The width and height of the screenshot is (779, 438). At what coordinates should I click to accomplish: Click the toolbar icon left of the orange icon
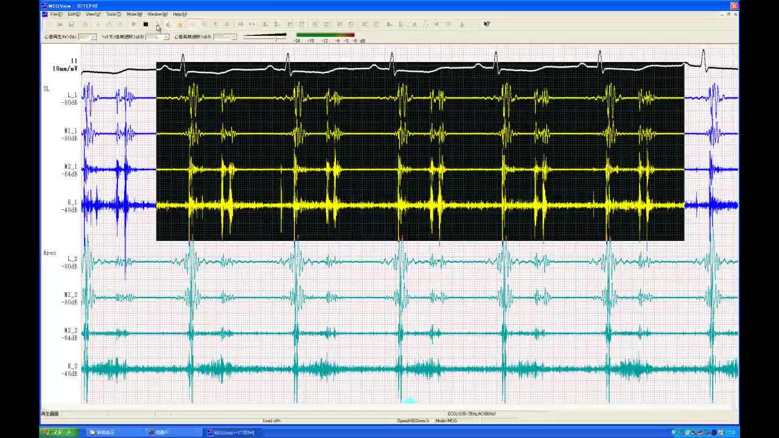169,24
